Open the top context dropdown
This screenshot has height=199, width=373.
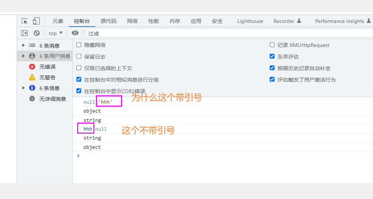point(56,33)
